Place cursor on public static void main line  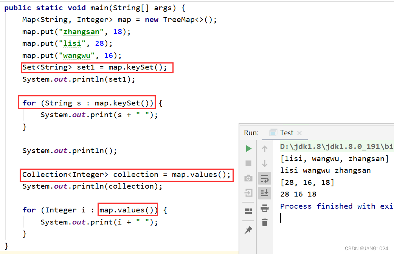click(x=95, y=8)
